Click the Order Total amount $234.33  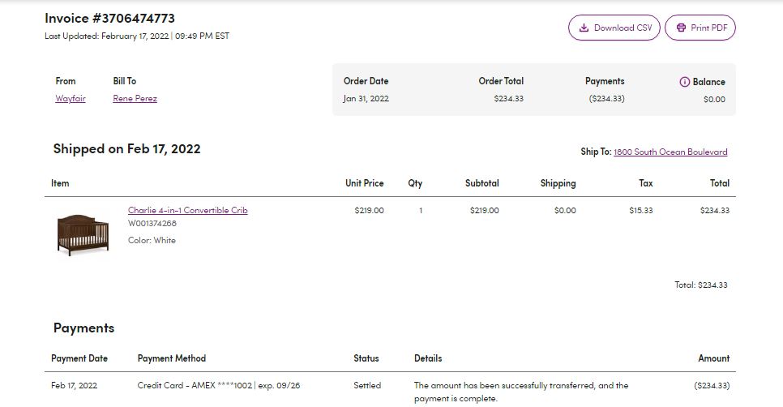coord(508,99)
